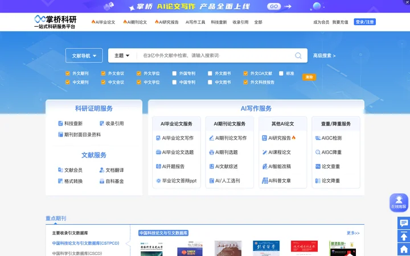Switch to the 重点期刊 tab
This screenshot has width=410, height=256.
(x=56, y=218)
